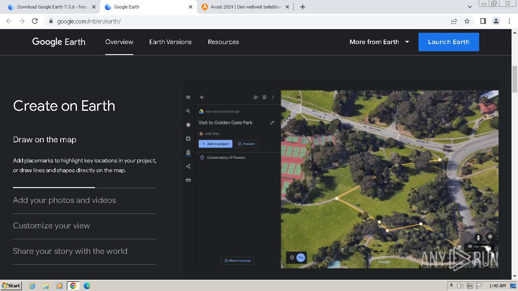Image resolution: width=518 pixels, height=291 pixels.
Task: Open File Explorer from the taskbar
Action: coord(46,286)
